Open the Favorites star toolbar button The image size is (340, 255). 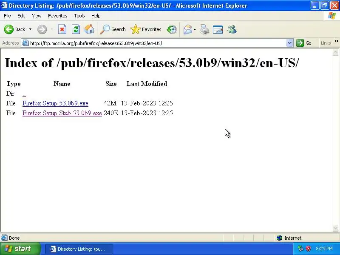146,29
